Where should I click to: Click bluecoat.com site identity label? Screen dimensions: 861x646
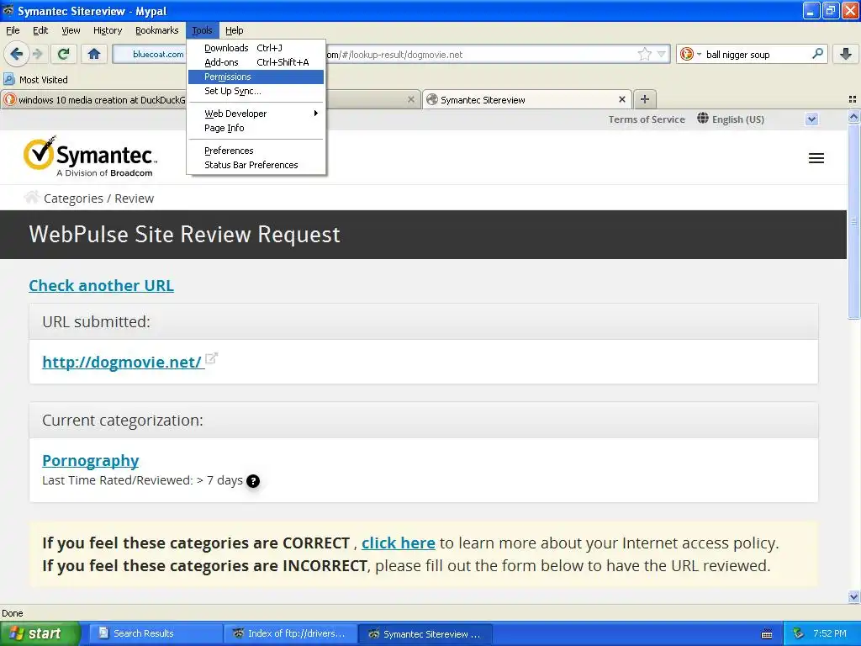coord(158,54)
